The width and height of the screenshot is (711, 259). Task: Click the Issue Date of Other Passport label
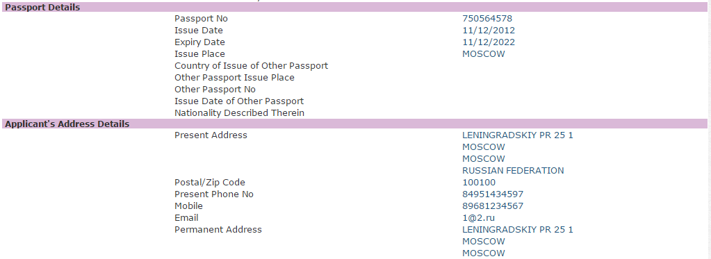point(239,101)
